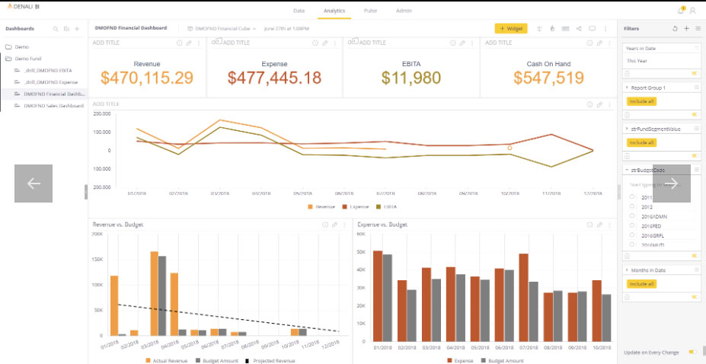The image size is (706, 364).
Task: Open the _drill_DMOFND EBITA dashboard
Action: (48, 71)
